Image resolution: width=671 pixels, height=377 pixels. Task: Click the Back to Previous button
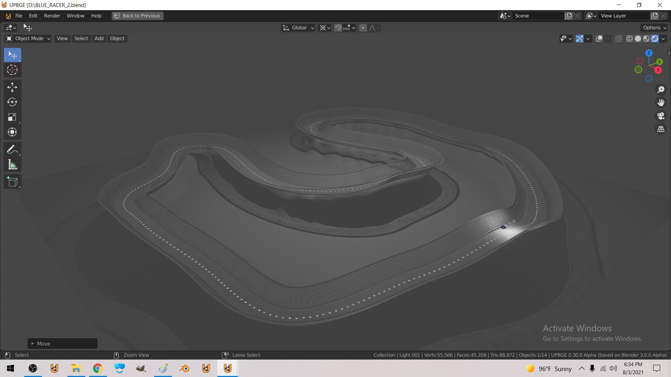[138, 16]
